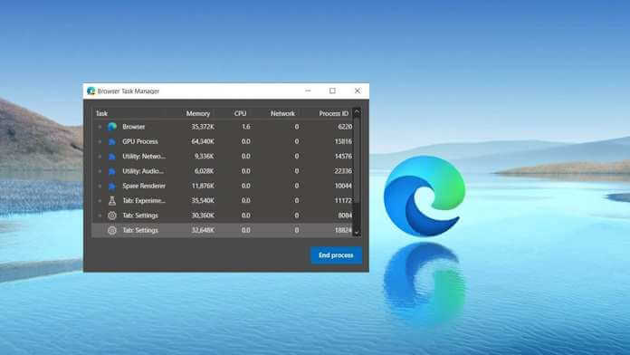Click memory value 32,648K

point(203,230)
